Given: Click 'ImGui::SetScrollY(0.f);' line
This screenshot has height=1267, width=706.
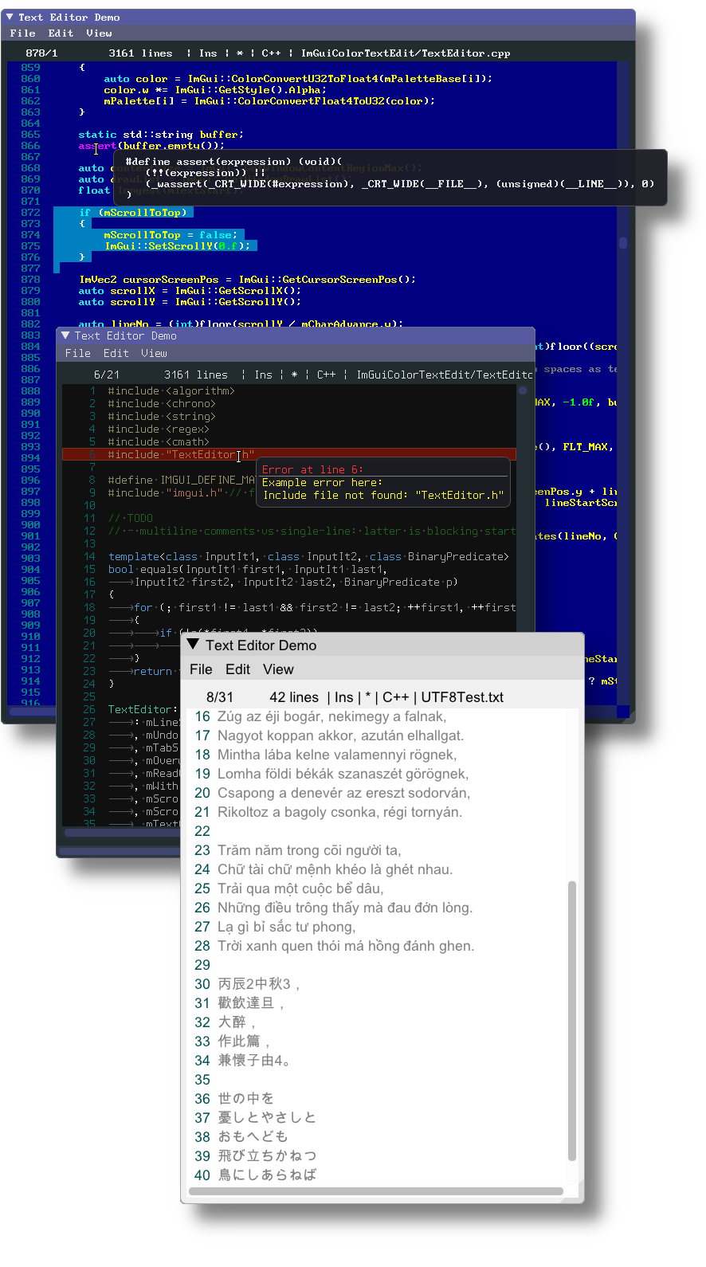Looking at the screenshot, I should click(177, 246).
